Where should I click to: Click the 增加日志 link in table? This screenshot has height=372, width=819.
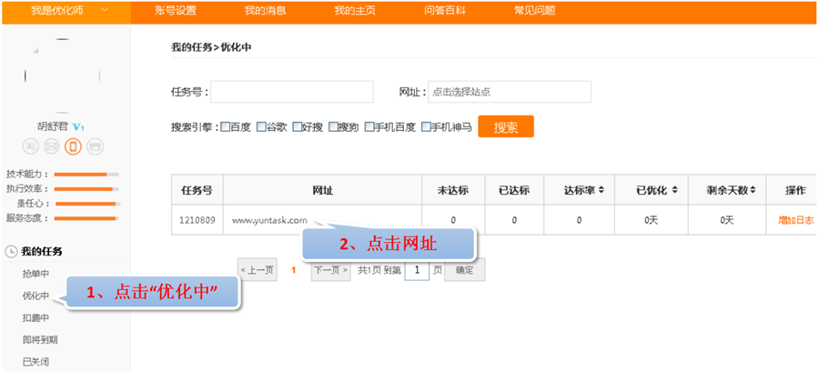point(795,220)
